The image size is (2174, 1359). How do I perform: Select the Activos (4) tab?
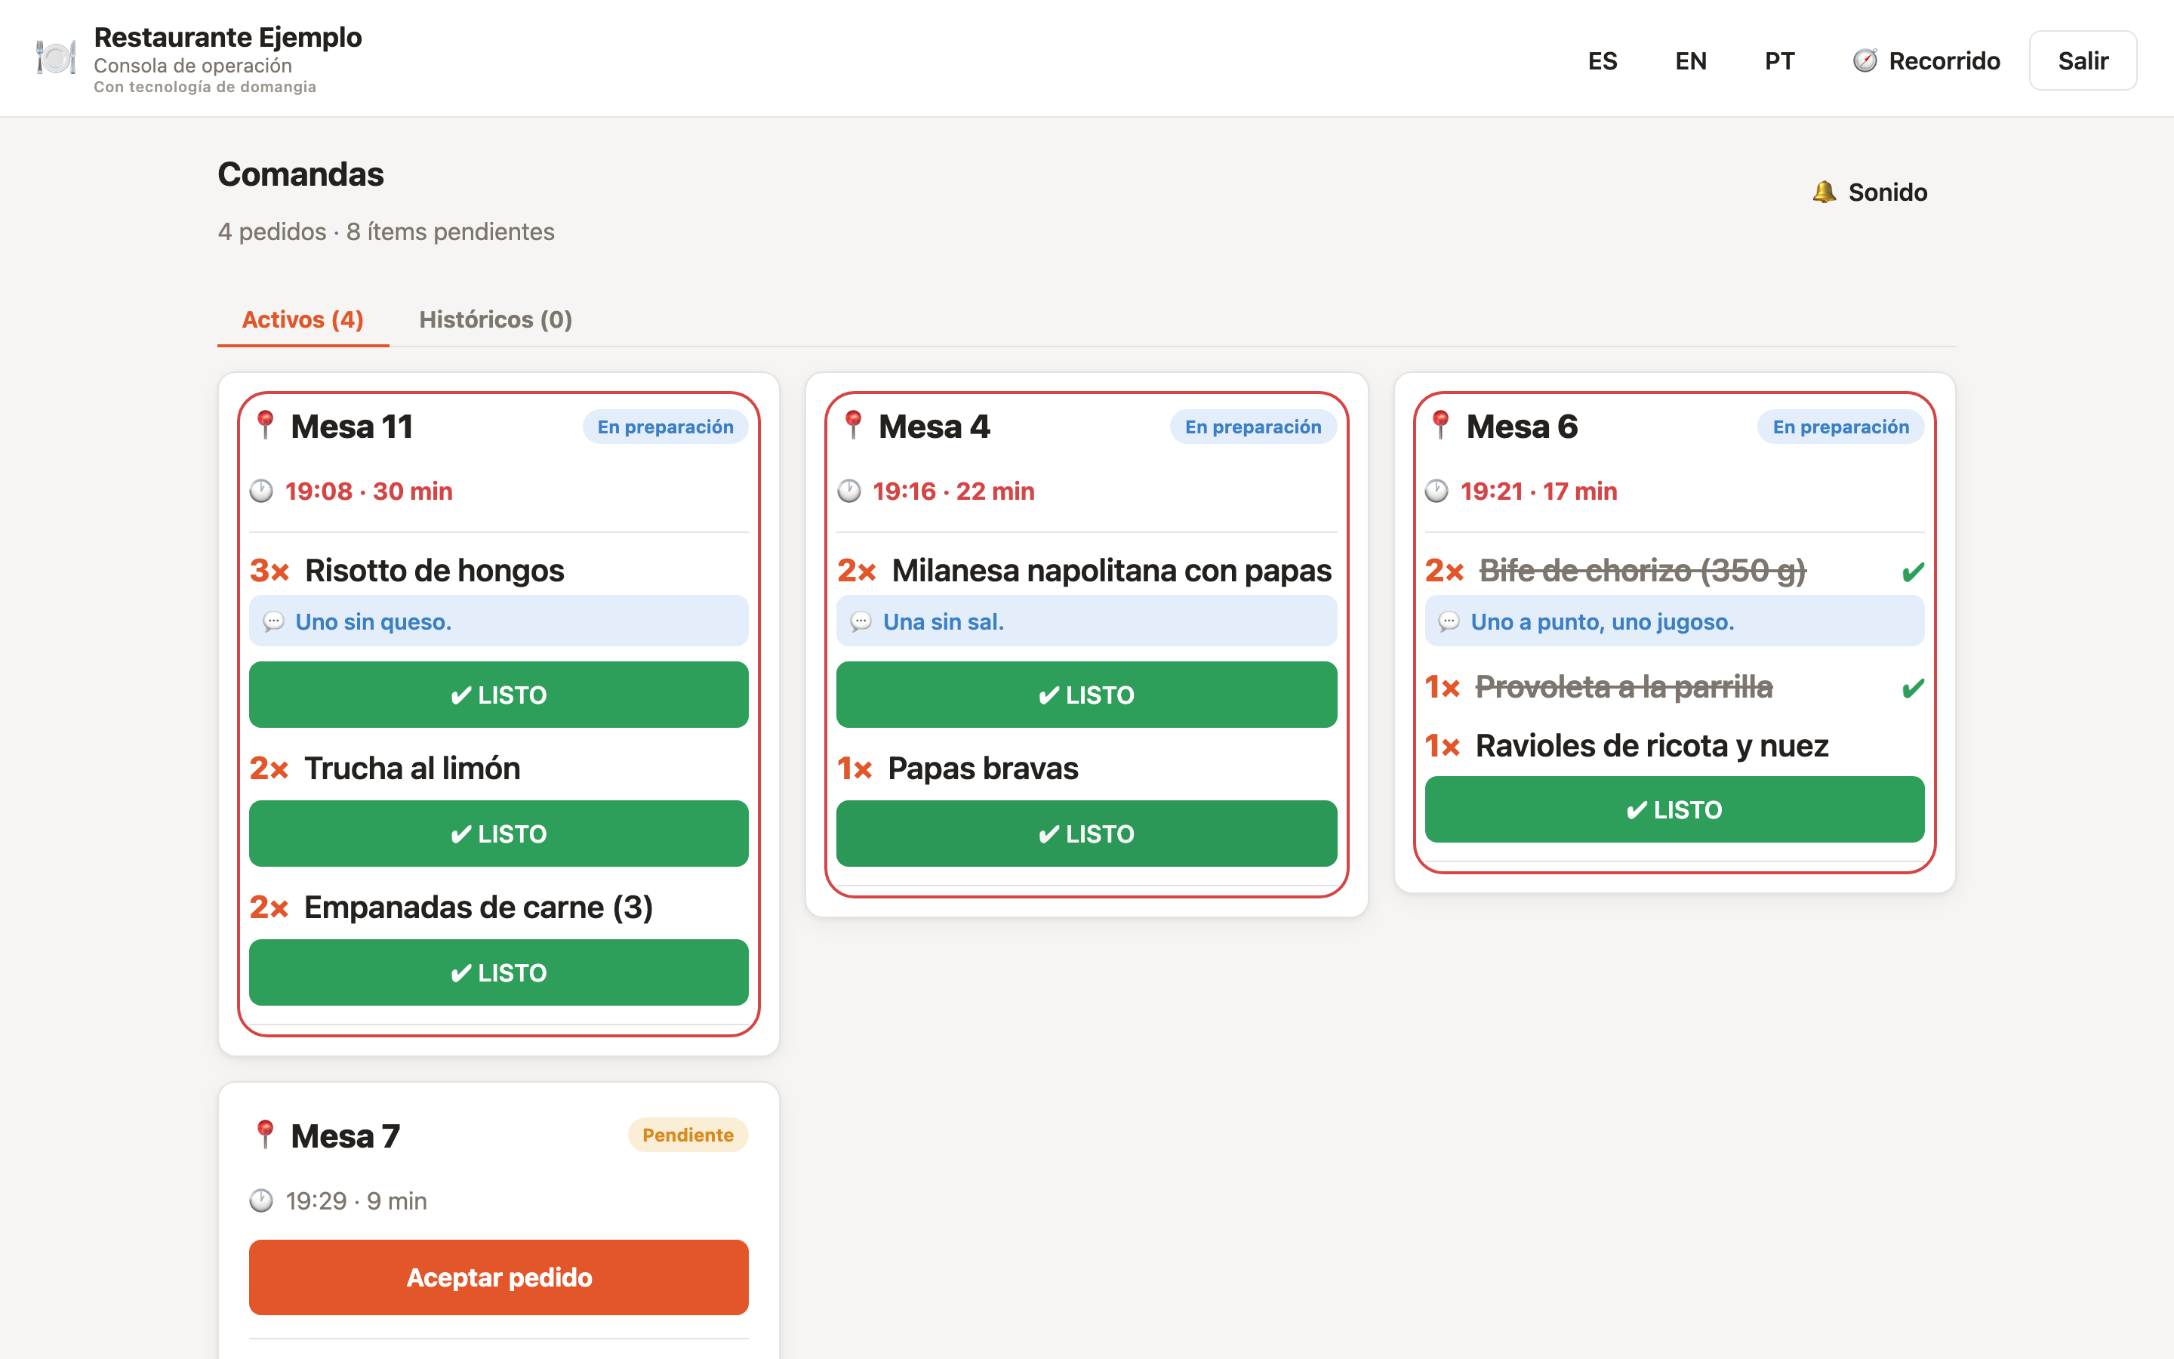(303, 319)
